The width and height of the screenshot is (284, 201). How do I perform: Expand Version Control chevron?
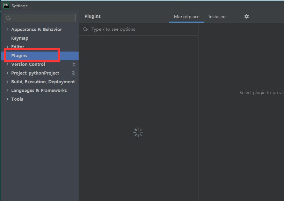coord(7,64)
